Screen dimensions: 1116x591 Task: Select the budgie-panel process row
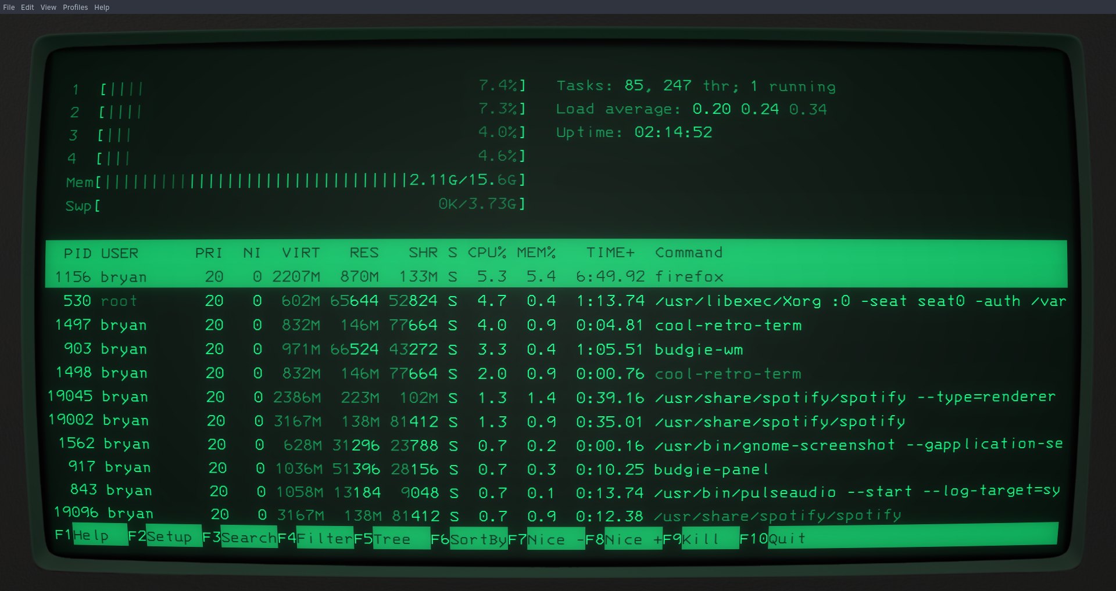556,469
